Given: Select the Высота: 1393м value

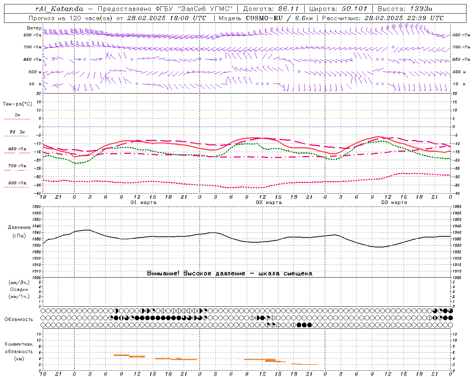Looking at the screenshot, I should click(405, 8).
